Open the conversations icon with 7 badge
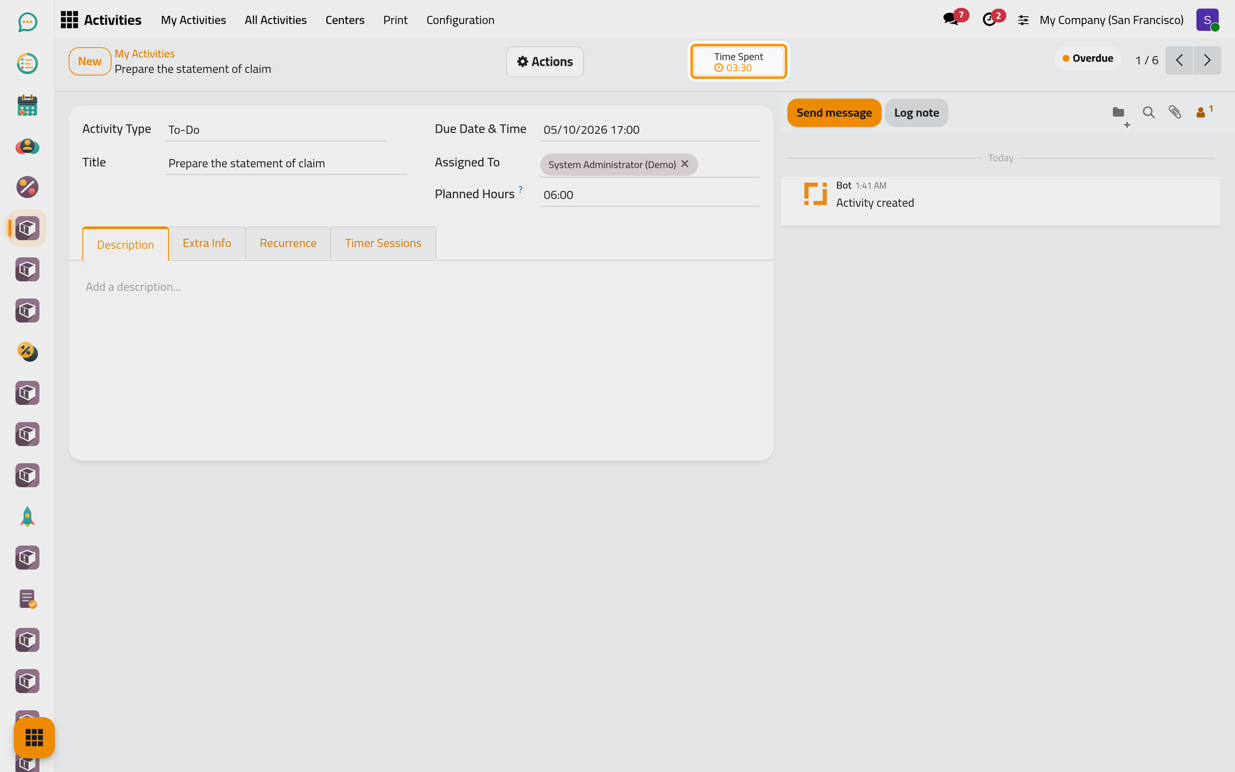The height and width of the screenshot is (772, 1235). (x=955, y=19)
